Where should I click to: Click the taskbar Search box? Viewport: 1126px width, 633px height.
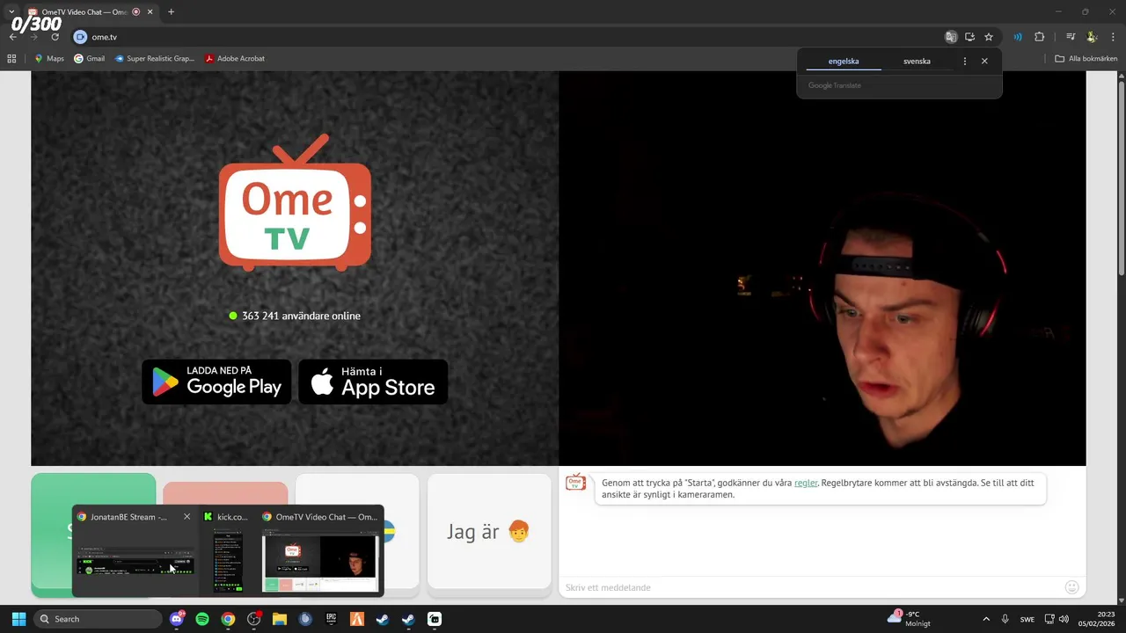click(98, 619)
